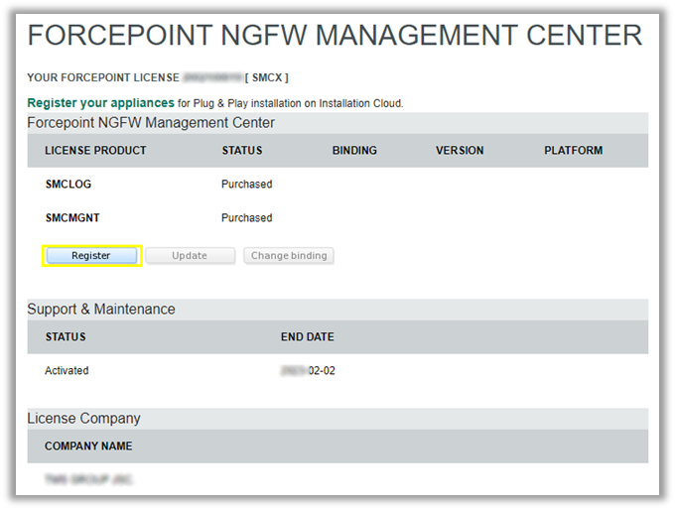
Task: Click the STATUS header under Support & Maintenance
Action: pyautogui.click(x=66, y=337)
